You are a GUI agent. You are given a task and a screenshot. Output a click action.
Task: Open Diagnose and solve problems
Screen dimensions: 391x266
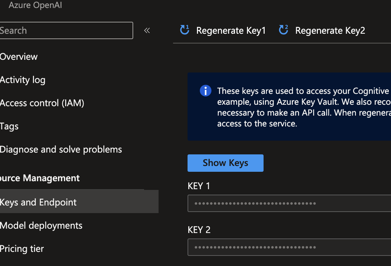click(x=61, y=149)
